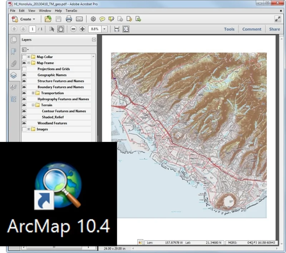Open the Layers panel options dropdown

click(x=25, y=50)
